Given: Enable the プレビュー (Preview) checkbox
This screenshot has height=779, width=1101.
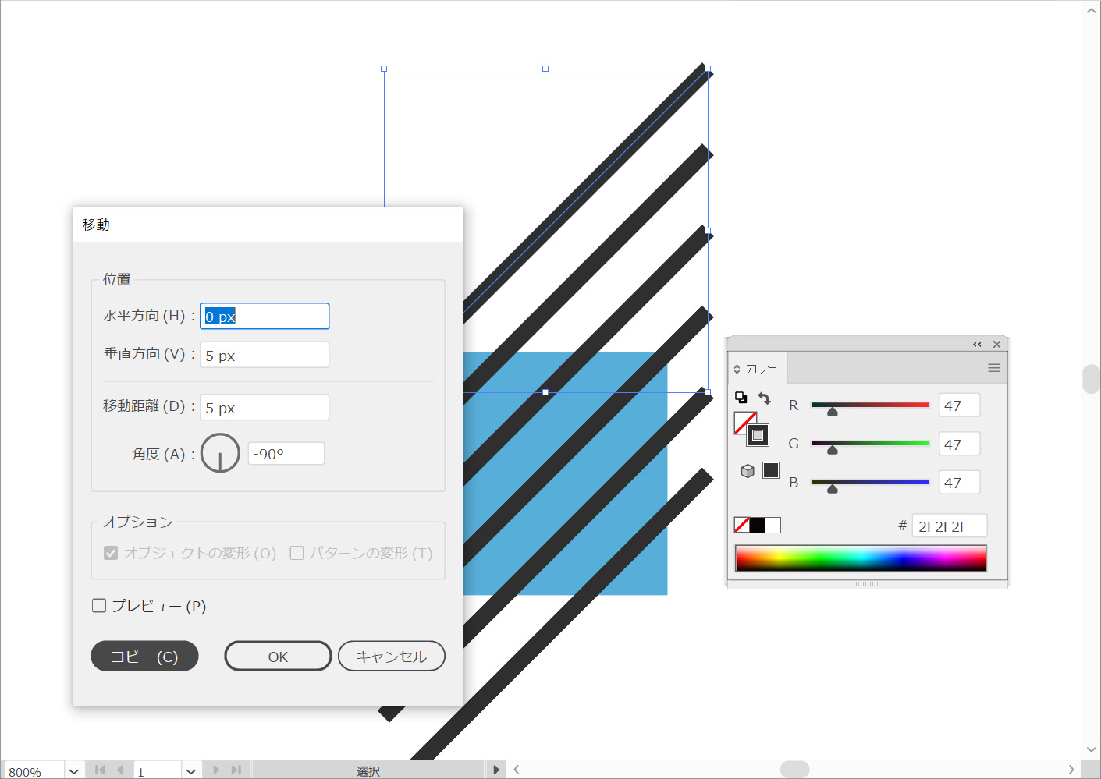Looking at the screenshot, I should [99, 606].
